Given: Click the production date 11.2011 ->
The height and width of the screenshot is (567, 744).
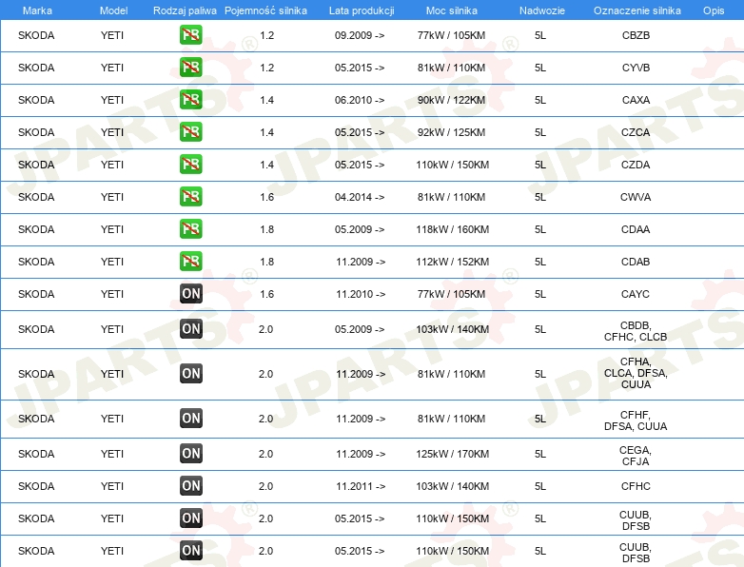Looking at the screenshot, I should click(361, 486).
